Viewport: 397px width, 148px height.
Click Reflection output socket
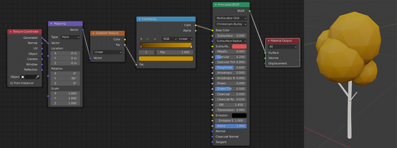42,70
